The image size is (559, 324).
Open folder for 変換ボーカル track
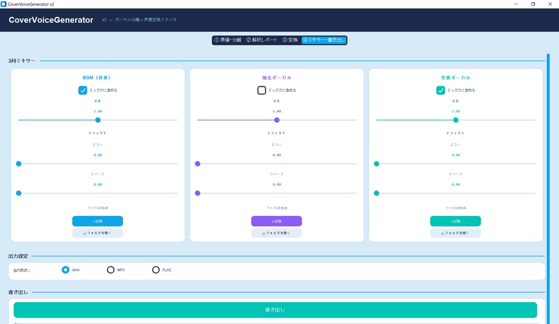coord(455,233)
